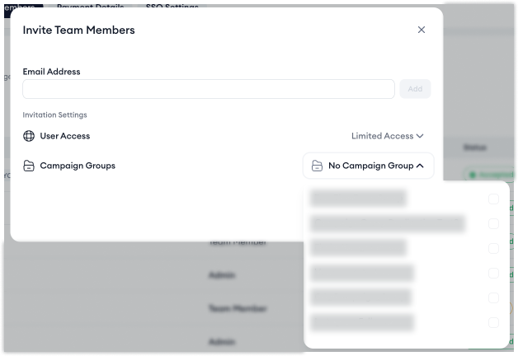Tick the fifth campaign group checkbox

pos(493,298)
